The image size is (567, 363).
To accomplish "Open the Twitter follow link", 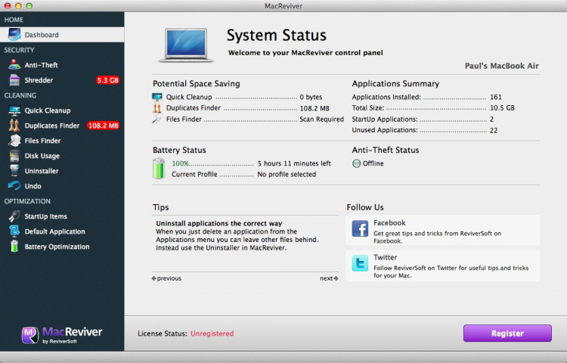I will click(442, 265).
